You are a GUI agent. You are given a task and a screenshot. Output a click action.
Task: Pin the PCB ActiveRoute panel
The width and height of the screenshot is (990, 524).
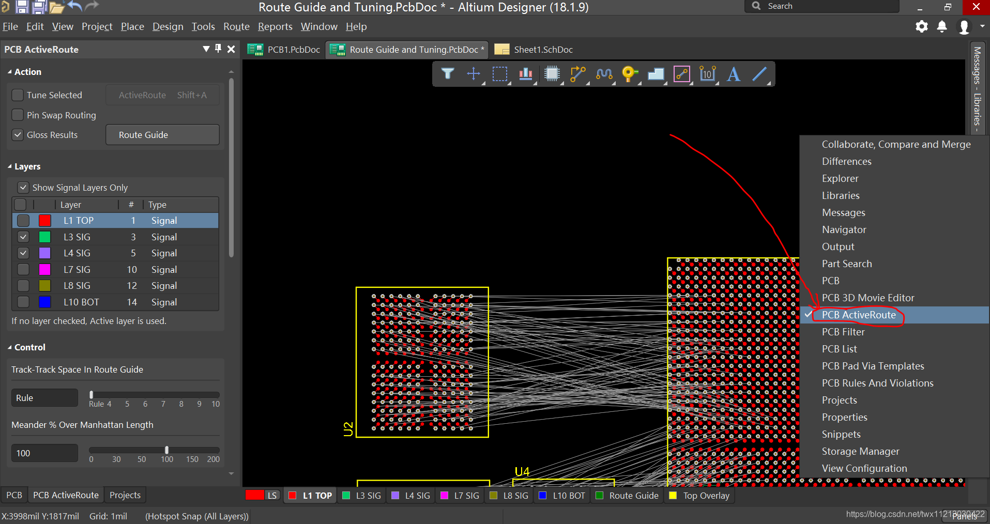218,49
